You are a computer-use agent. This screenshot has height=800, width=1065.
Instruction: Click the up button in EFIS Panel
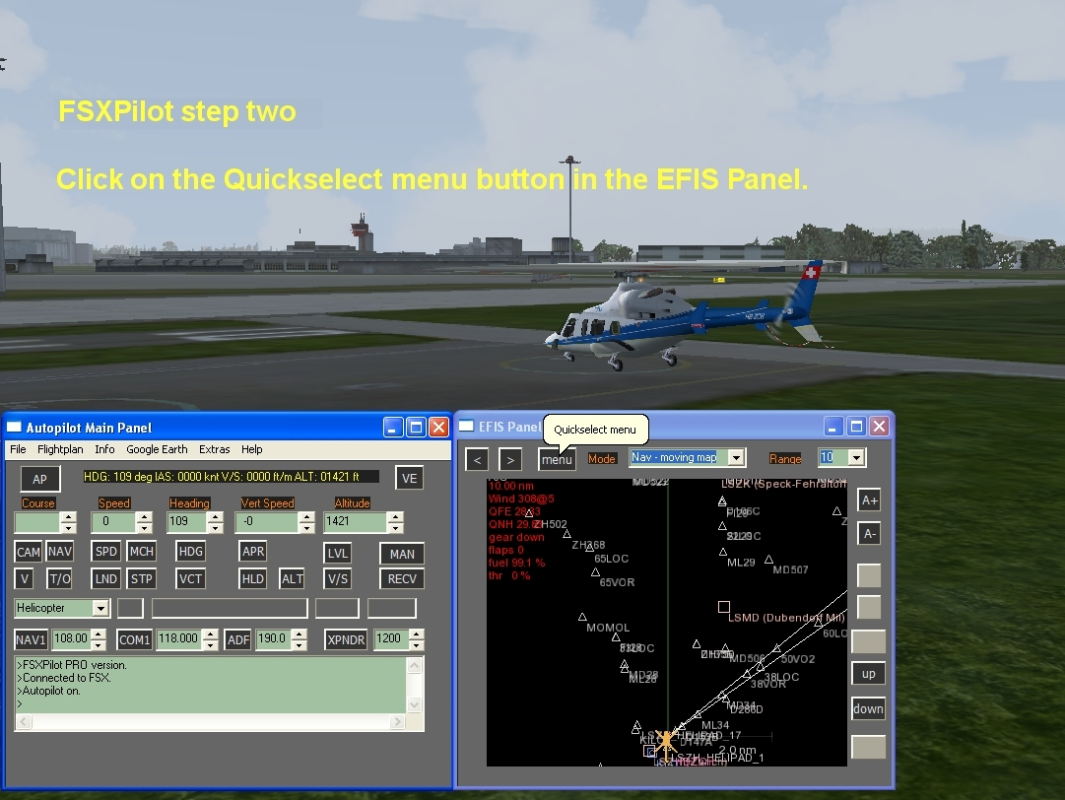pyautogui.click(x=869, y=674)
